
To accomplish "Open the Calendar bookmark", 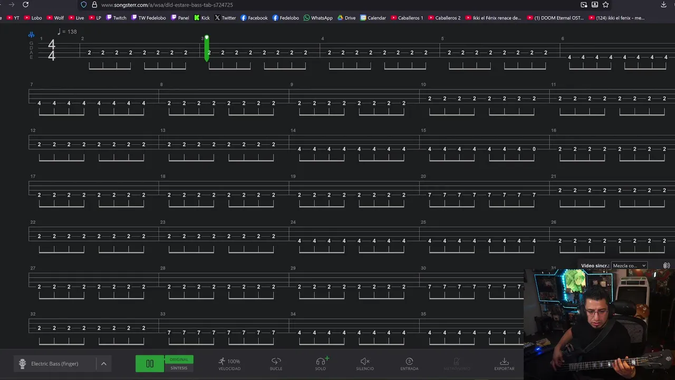I will (373, 18).
